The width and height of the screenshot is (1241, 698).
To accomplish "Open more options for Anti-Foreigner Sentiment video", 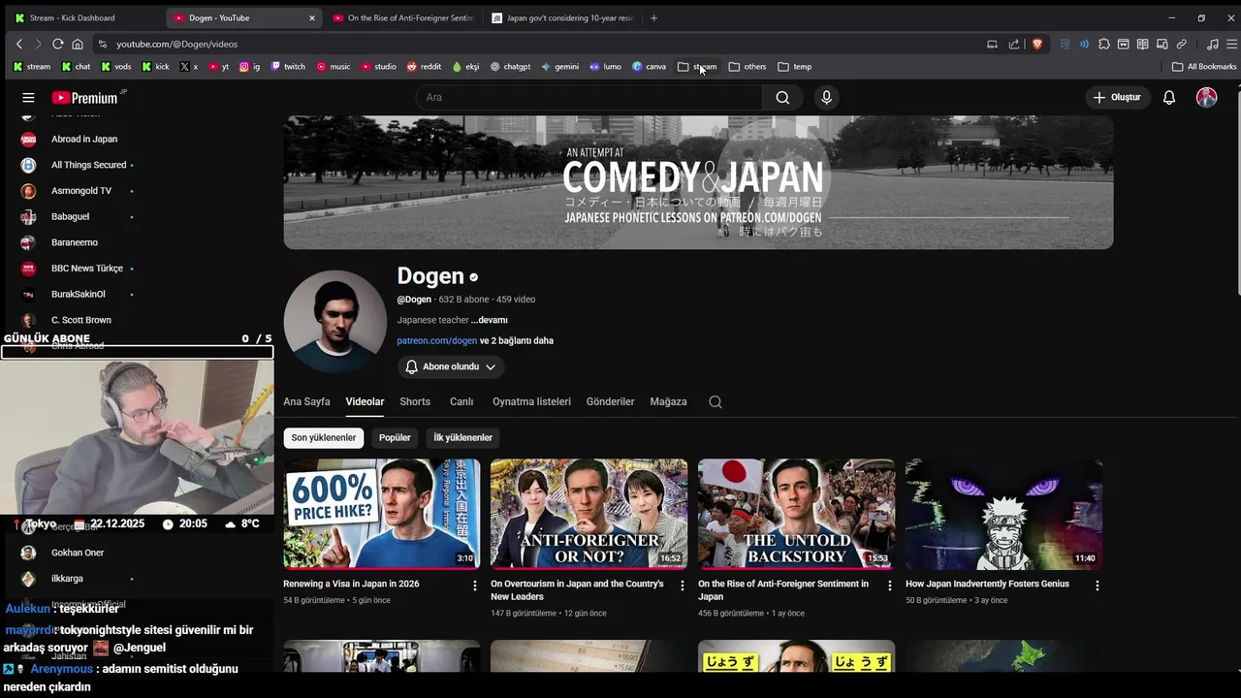I will 889,586.
